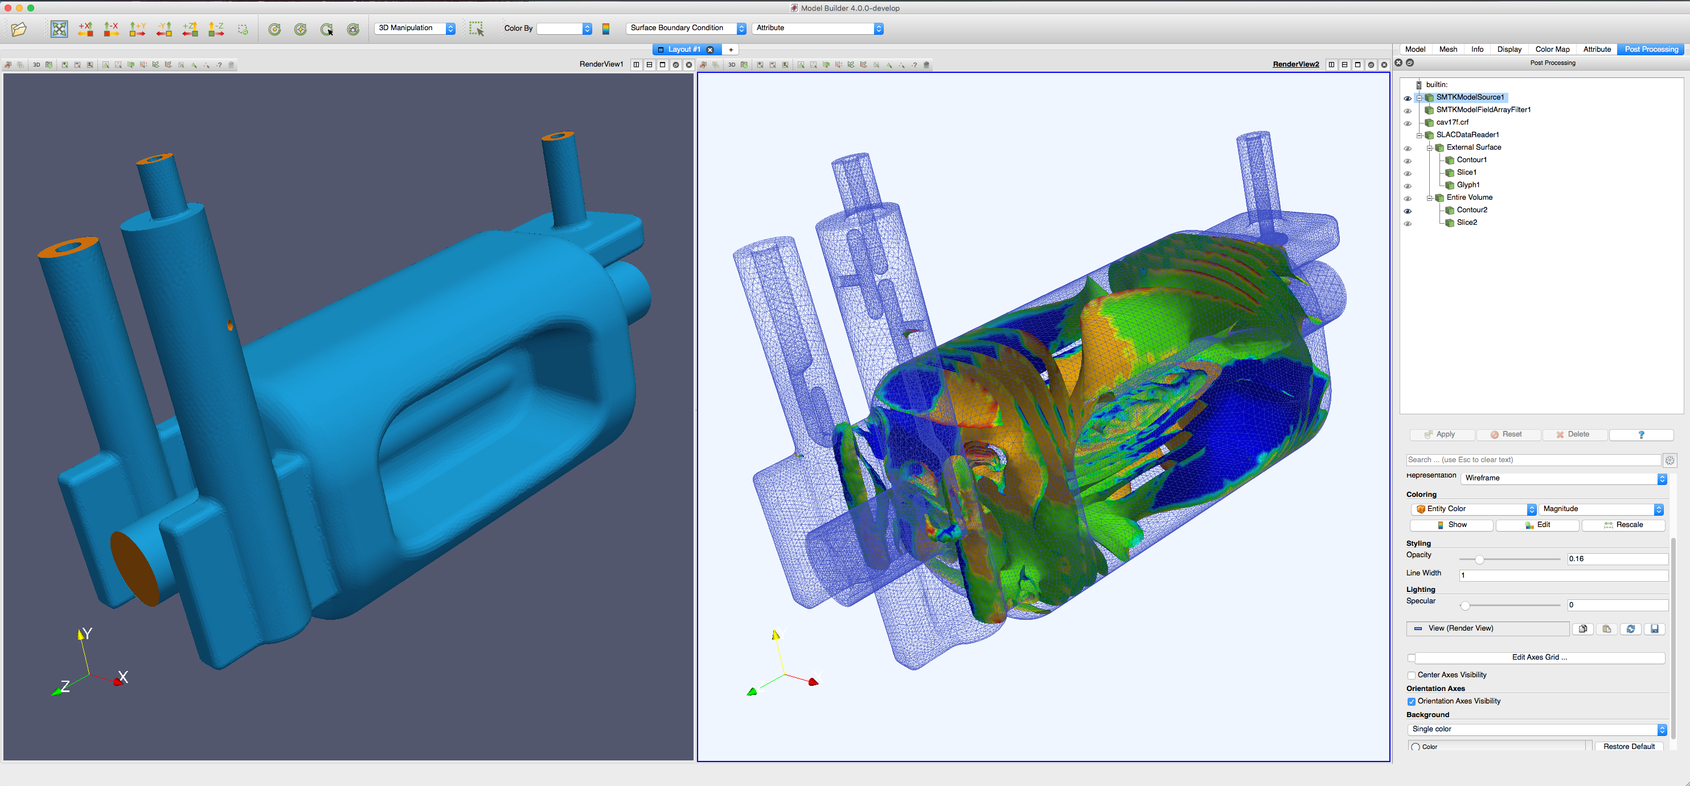Set view direction to -Y
Viewport: 1690px width, 786px height.
tap(164, 29)
